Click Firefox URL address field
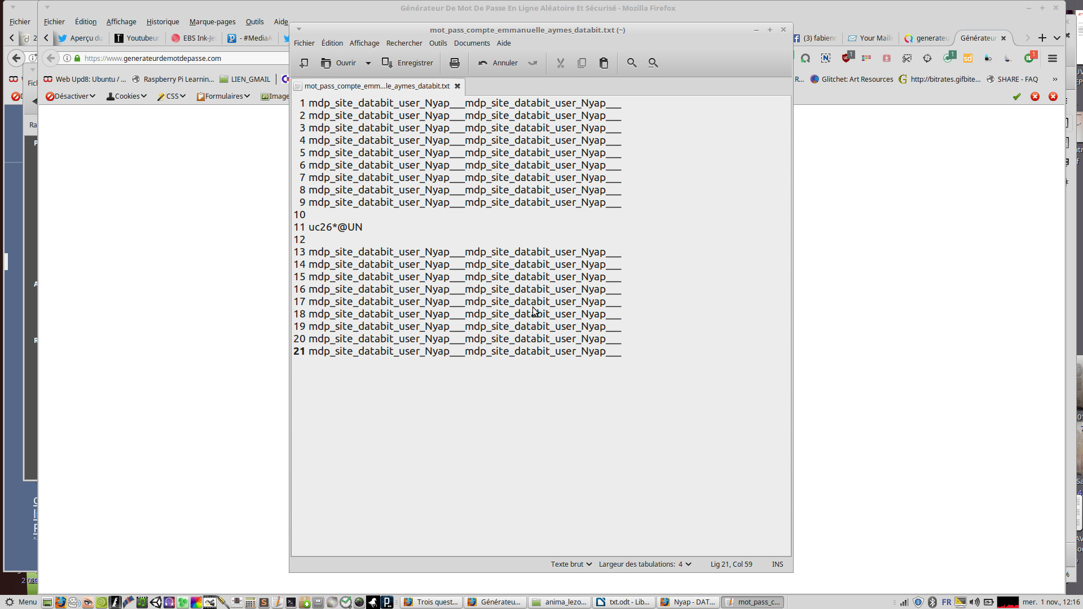 coord(180,58)
